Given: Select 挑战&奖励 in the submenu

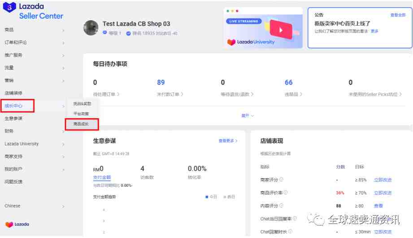Looking at the screenshot, I should (x=82, y=104).
